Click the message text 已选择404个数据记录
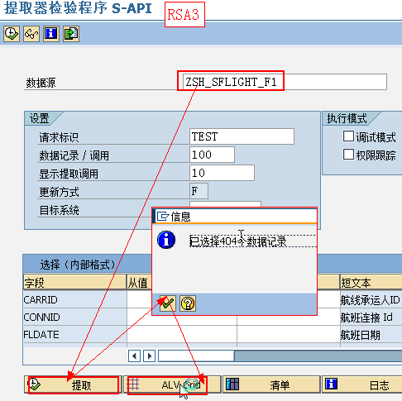Viewport: 402px width, 401px height. (x=238, y=241)
